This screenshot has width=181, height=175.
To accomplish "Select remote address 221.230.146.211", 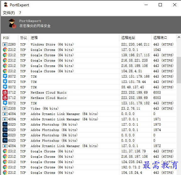I will [x=135, y=44].
